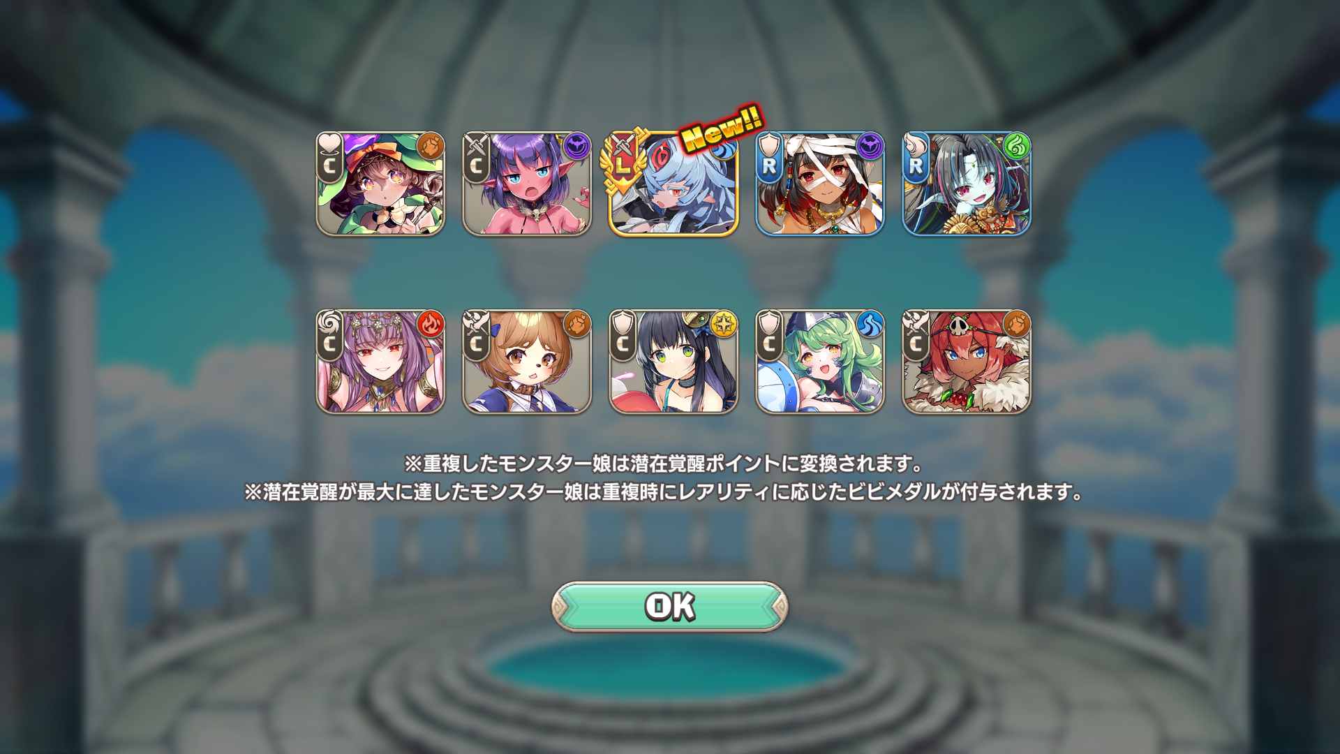Screen dimensions: 1340x754
Task: Open the purple-haired pink demon girl card
Action: click(x=527, y=184)
